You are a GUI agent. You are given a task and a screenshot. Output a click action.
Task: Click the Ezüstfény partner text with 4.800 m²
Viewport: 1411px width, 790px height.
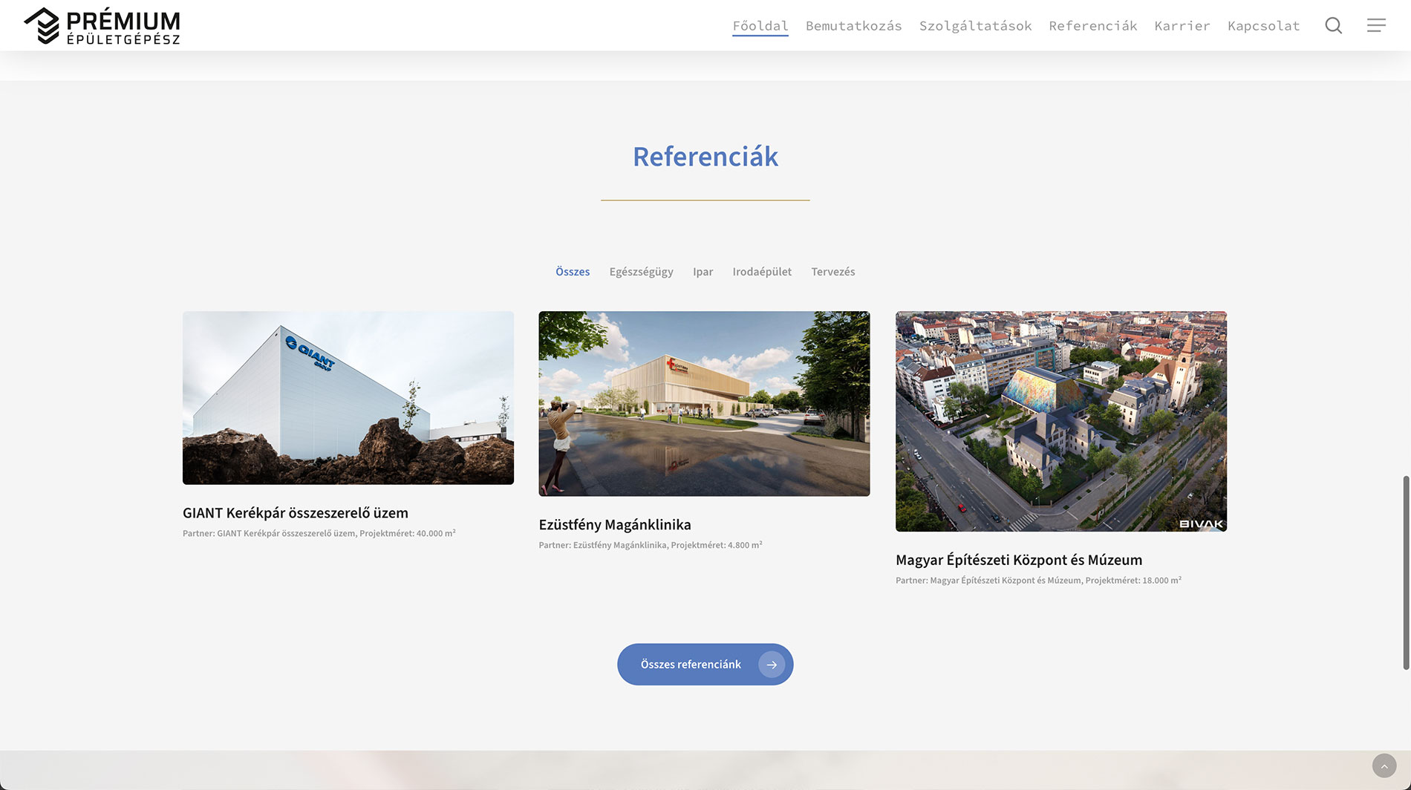click(651, 545)
